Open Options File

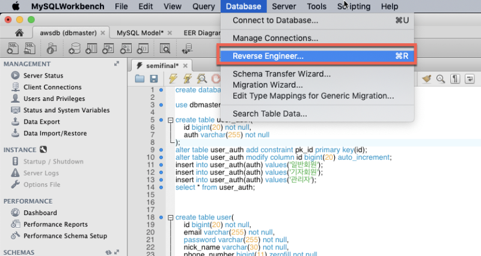[41, 184]
